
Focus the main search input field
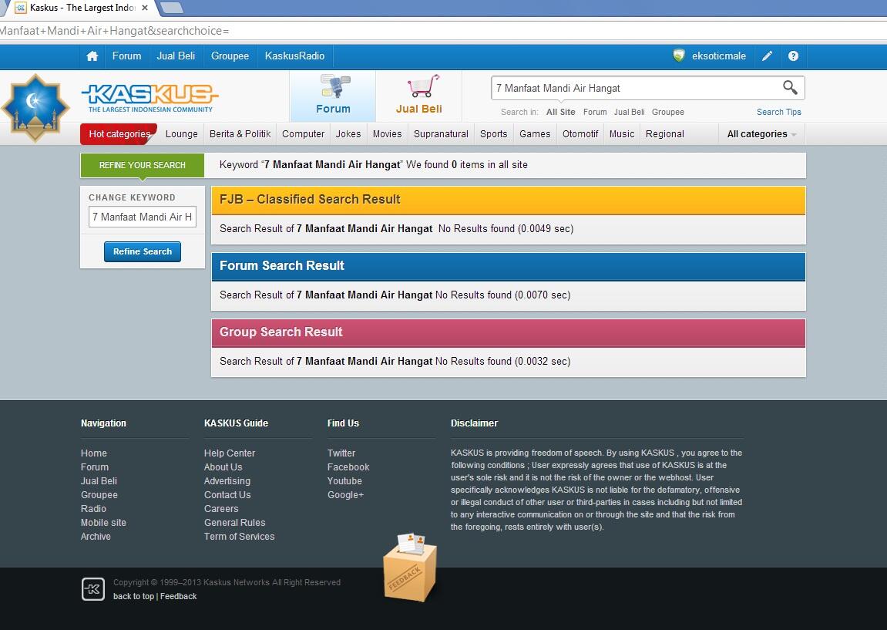click(x=637, y=89)
